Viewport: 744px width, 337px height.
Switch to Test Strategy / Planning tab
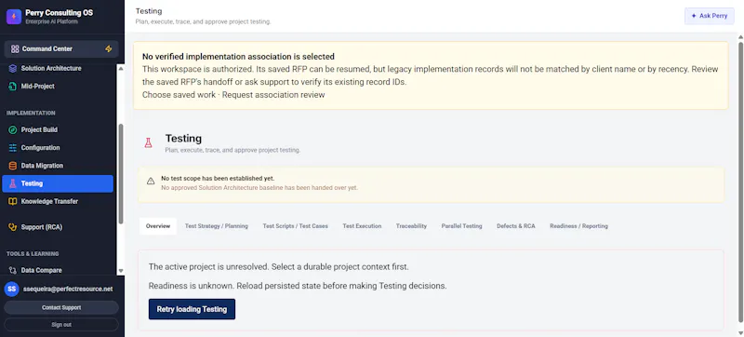coord(217,226)
